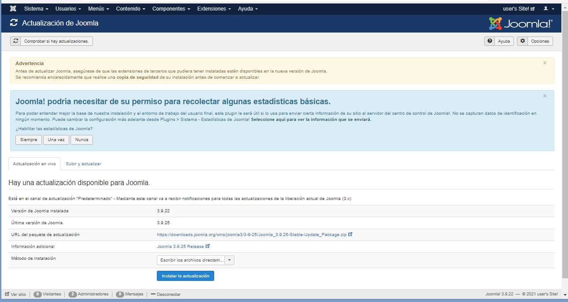Viewport: 568px width, 302px height.
Task: Click Instalar la actualización button
Action: coord(185,276)
